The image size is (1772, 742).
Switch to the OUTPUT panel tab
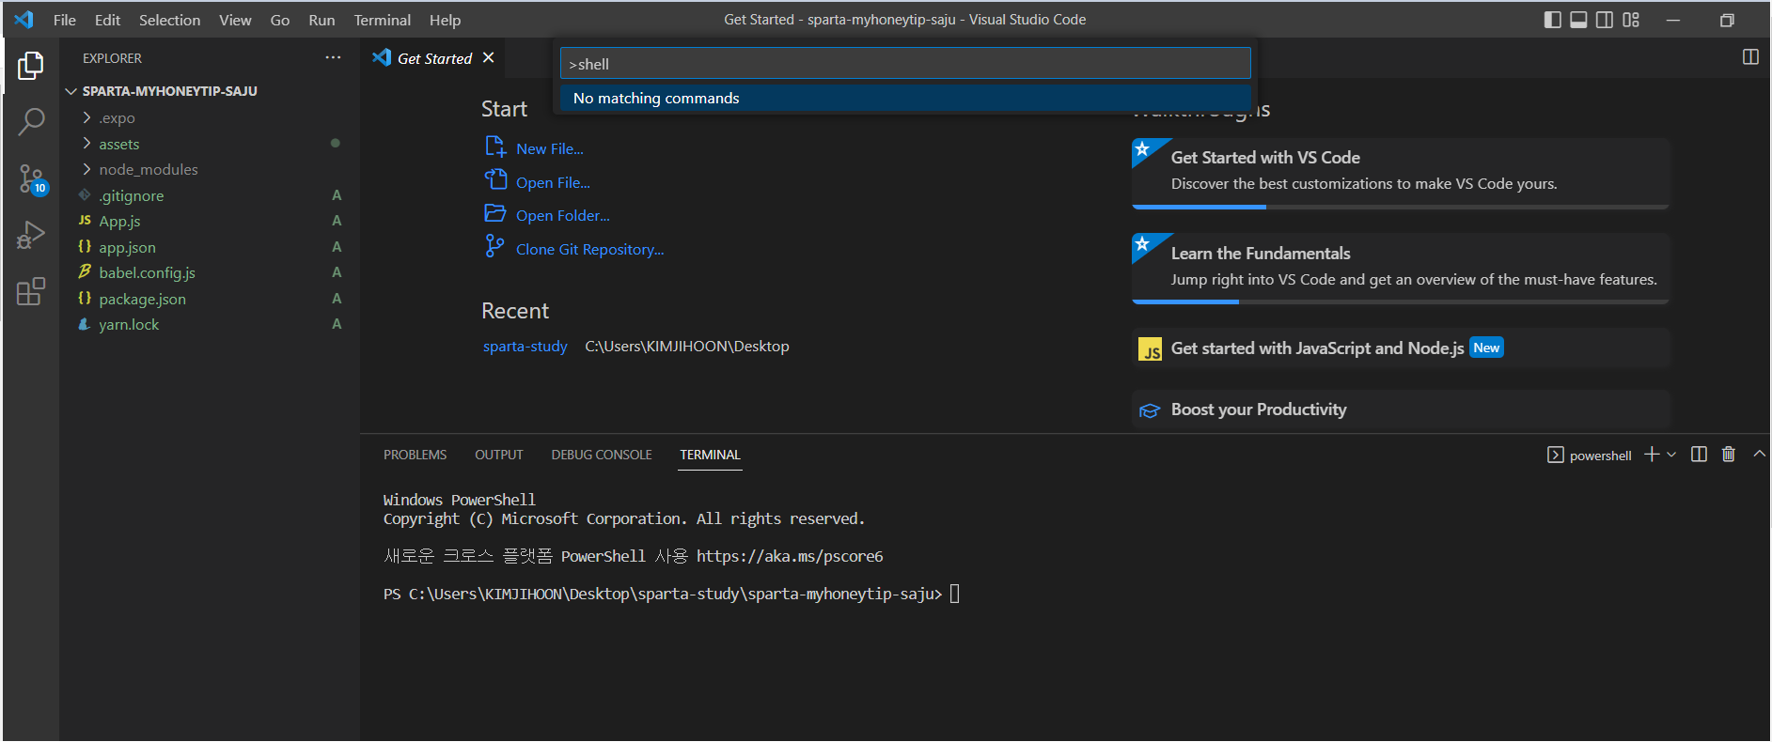pos(498,455)
